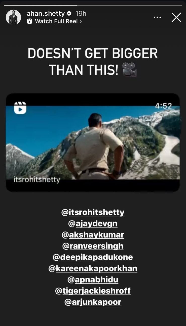The height and width of the screenshot is (326, 186).
Task: Open the @ajaydevgn mention
Action: pos(93,223)
